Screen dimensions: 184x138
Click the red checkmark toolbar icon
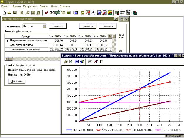click(47, 13)
